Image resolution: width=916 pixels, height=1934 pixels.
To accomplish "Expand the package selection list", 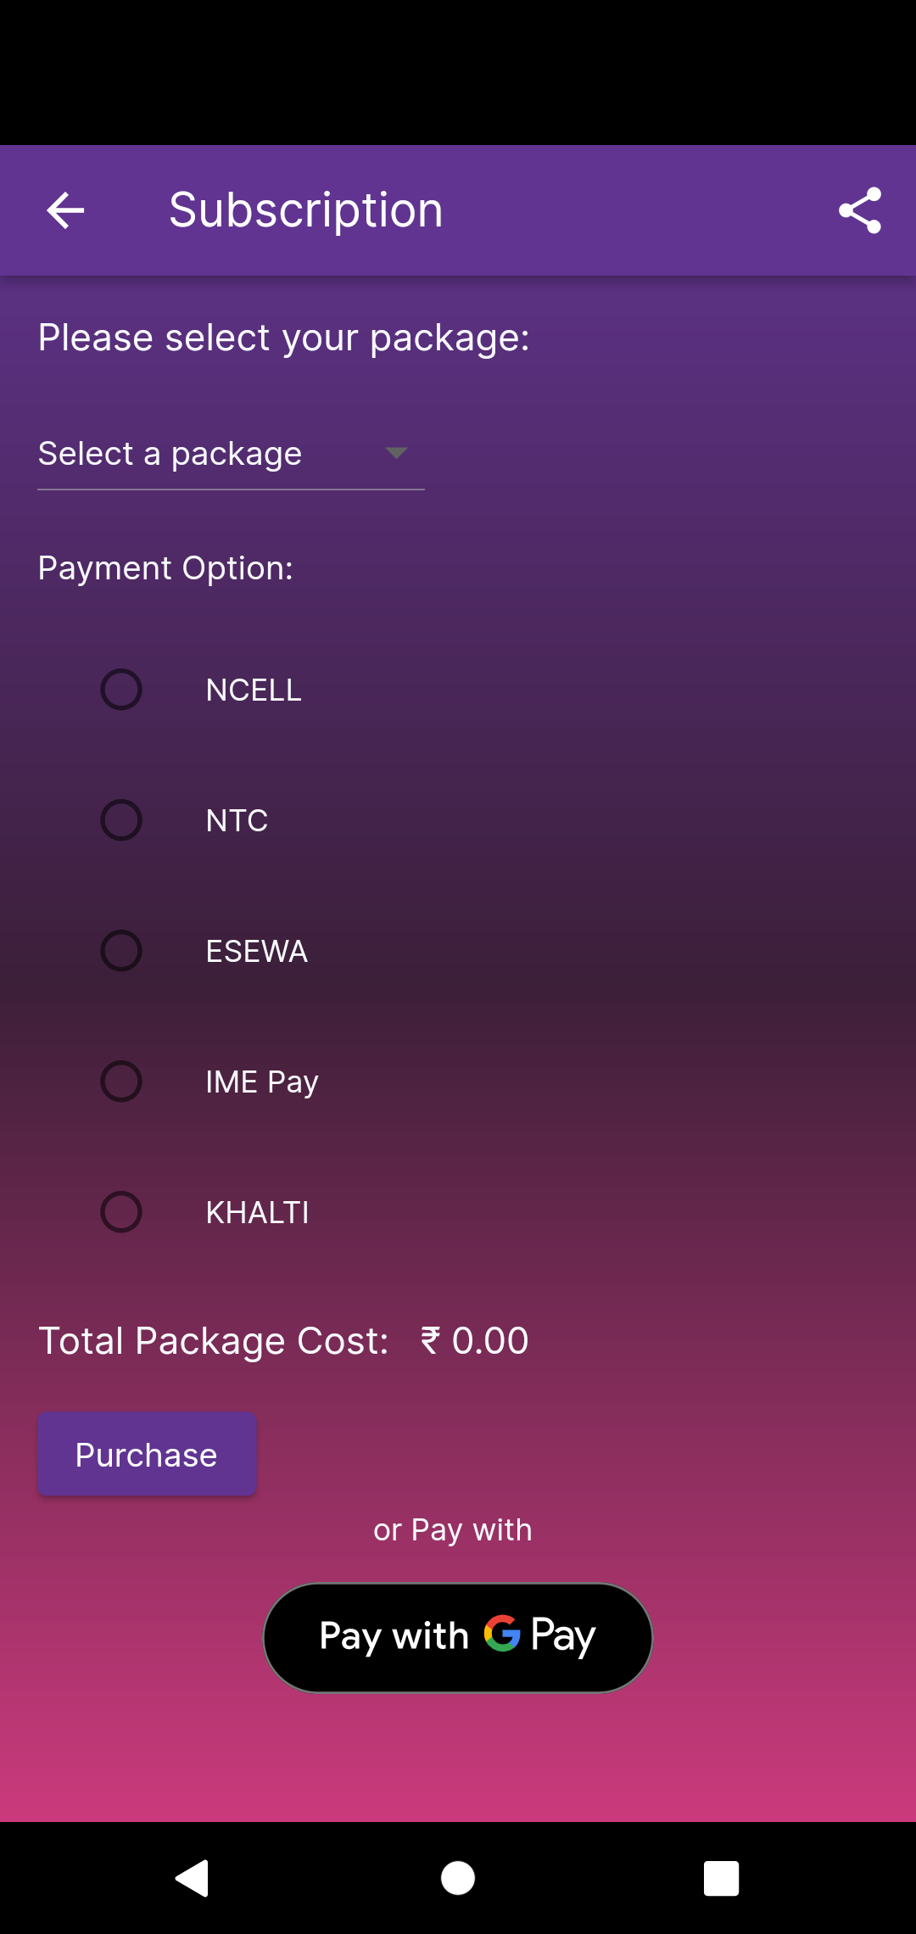I will point(229,454).
